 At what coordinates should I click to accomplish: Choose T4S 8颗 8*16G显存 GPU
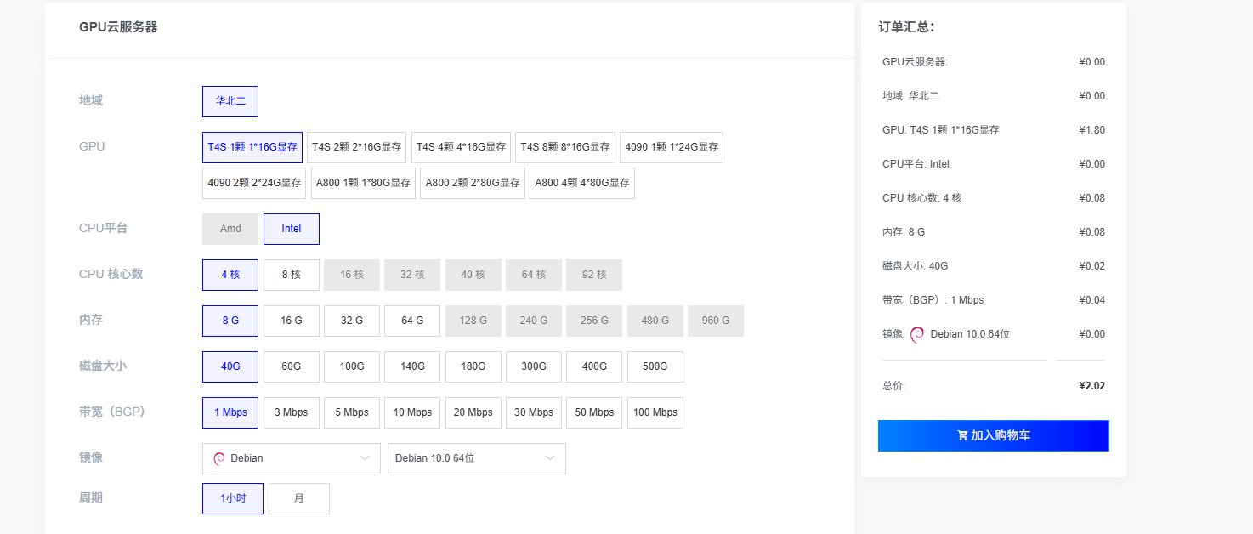565,147
